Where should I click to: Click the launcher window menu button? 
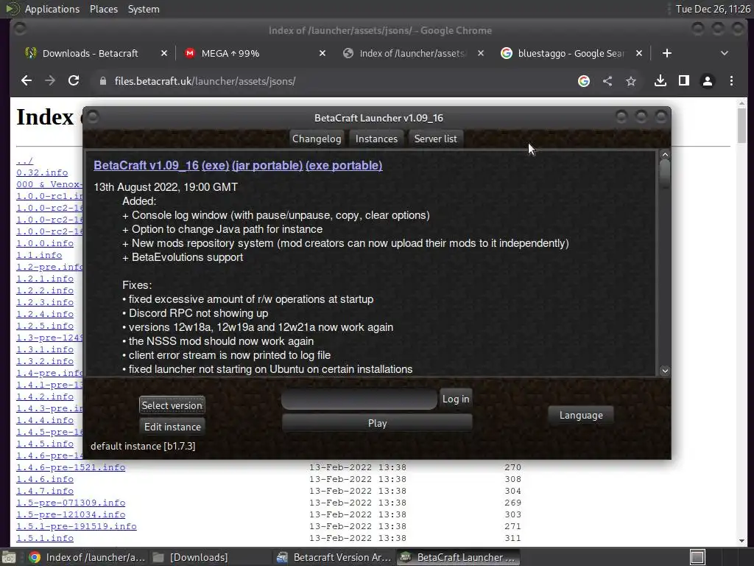[94, 117]
